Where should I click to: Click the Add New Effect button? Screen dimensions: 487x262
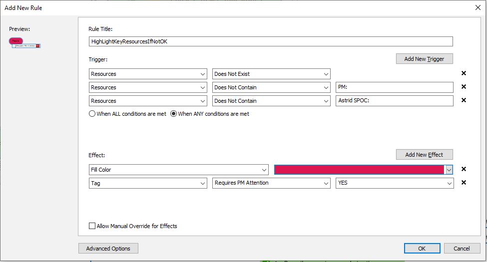tap(424, 155)
